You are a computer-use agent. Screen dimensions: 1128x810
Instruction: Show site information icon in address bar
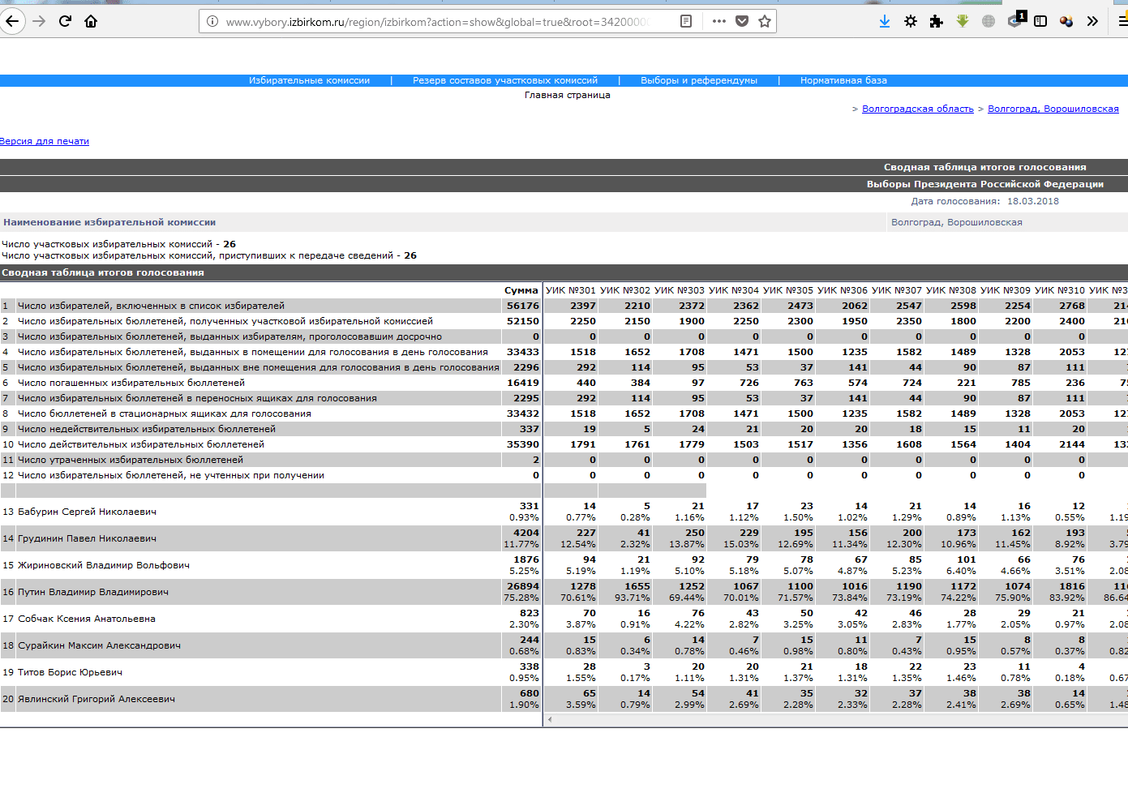pos(212,21)
